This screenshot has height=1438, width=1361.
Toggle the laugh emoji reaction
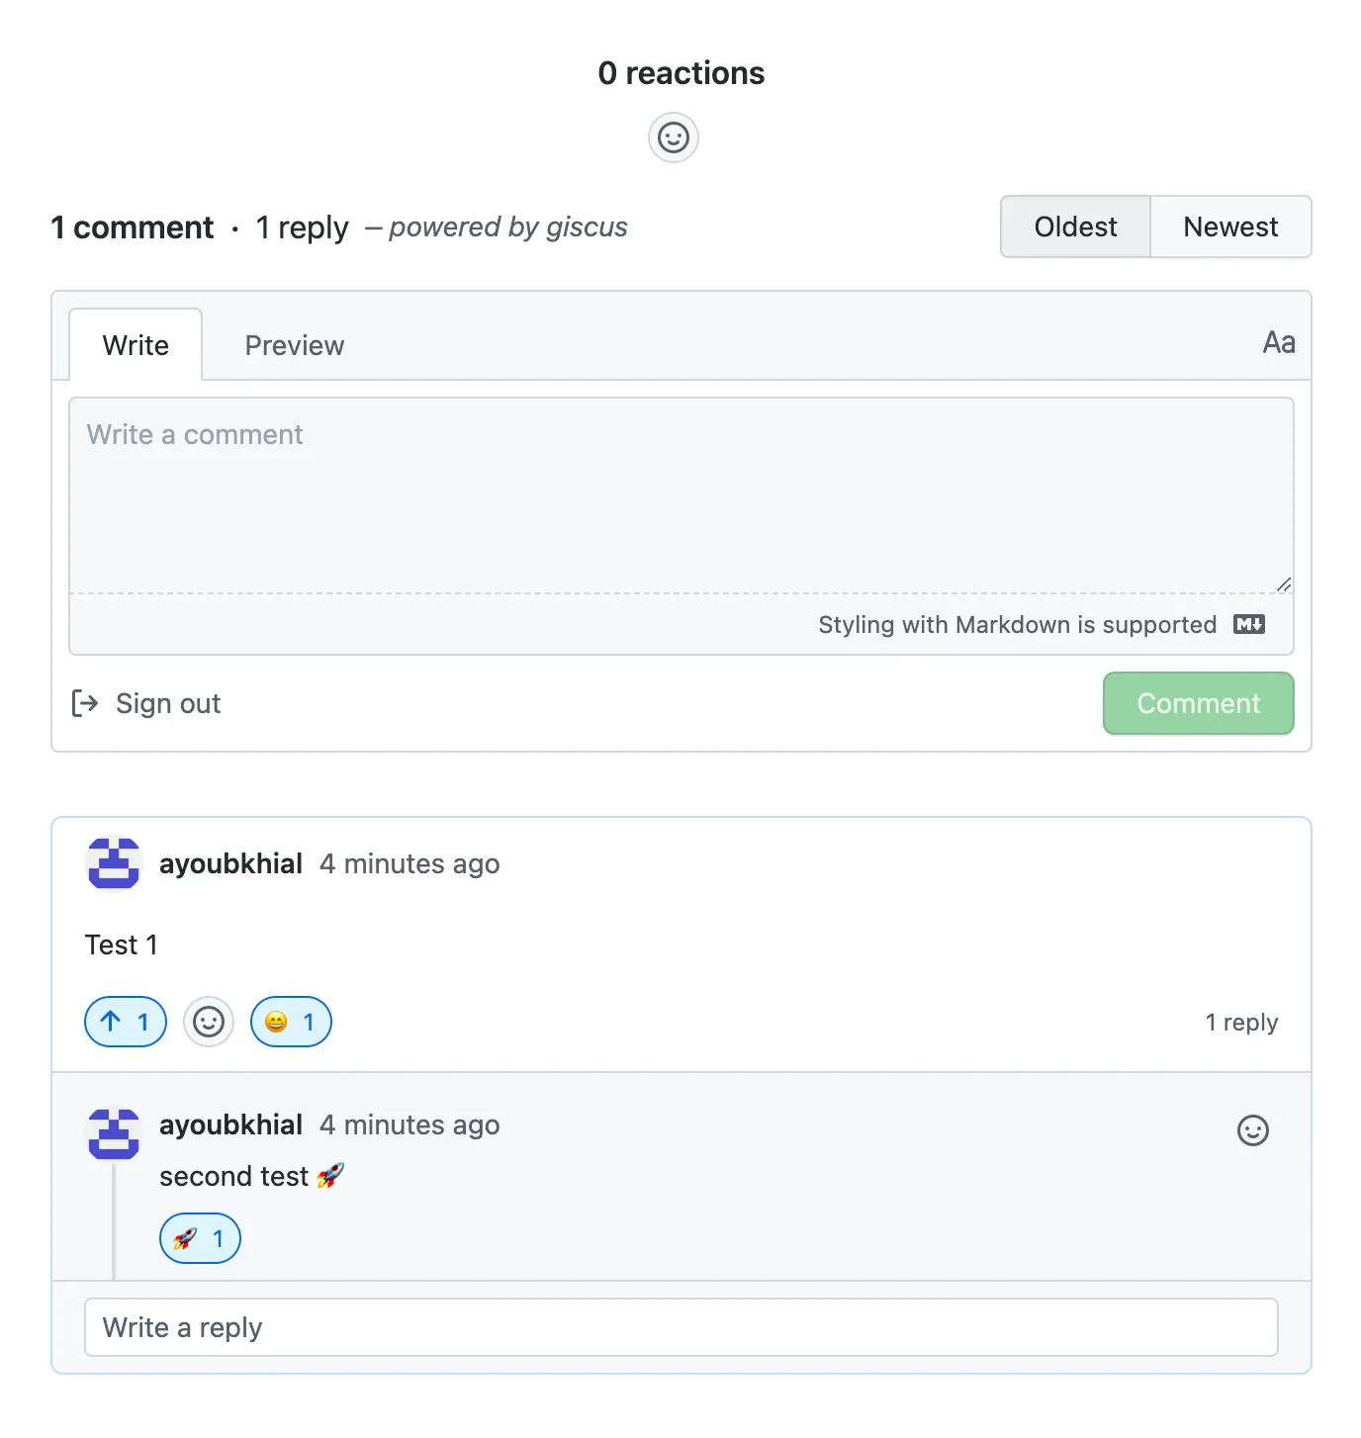pos(291,1022)
